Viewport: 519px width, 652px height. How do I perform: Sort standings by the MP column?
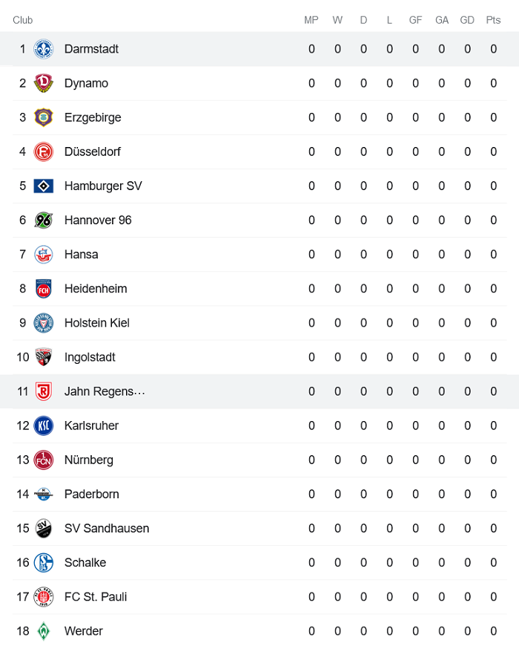coord(311,20)
